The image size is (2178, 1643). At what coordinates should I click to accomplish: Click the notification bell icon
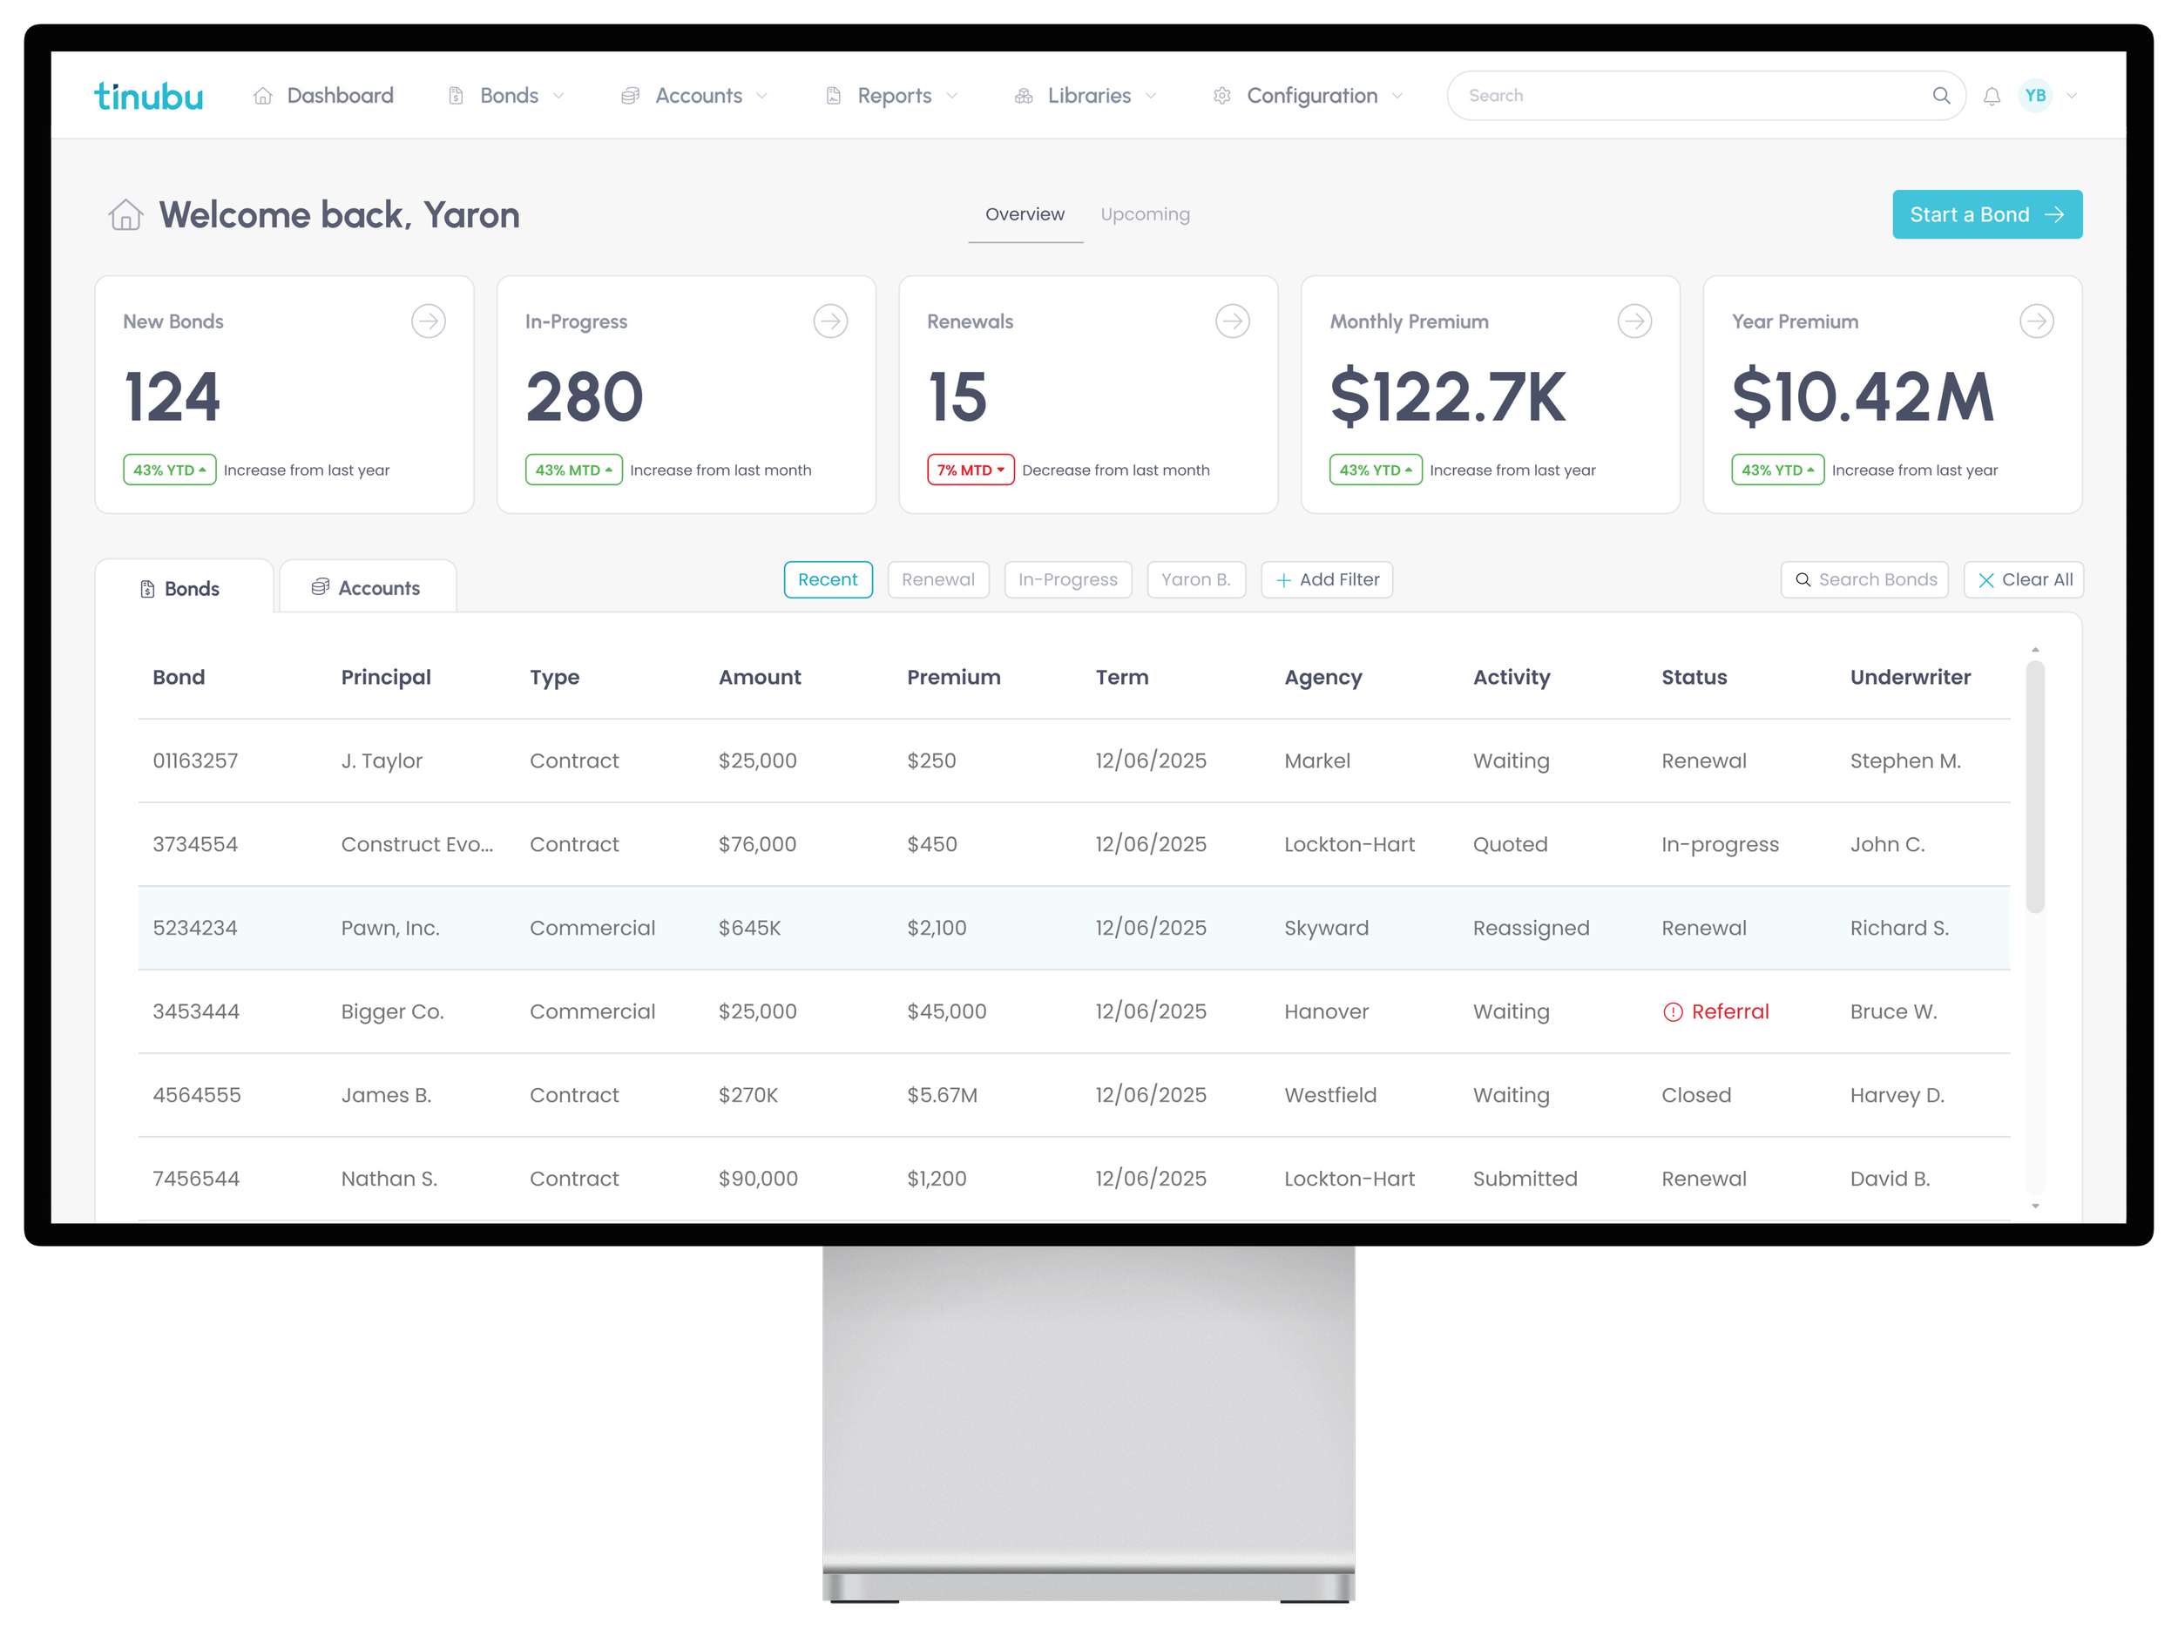1991,97
